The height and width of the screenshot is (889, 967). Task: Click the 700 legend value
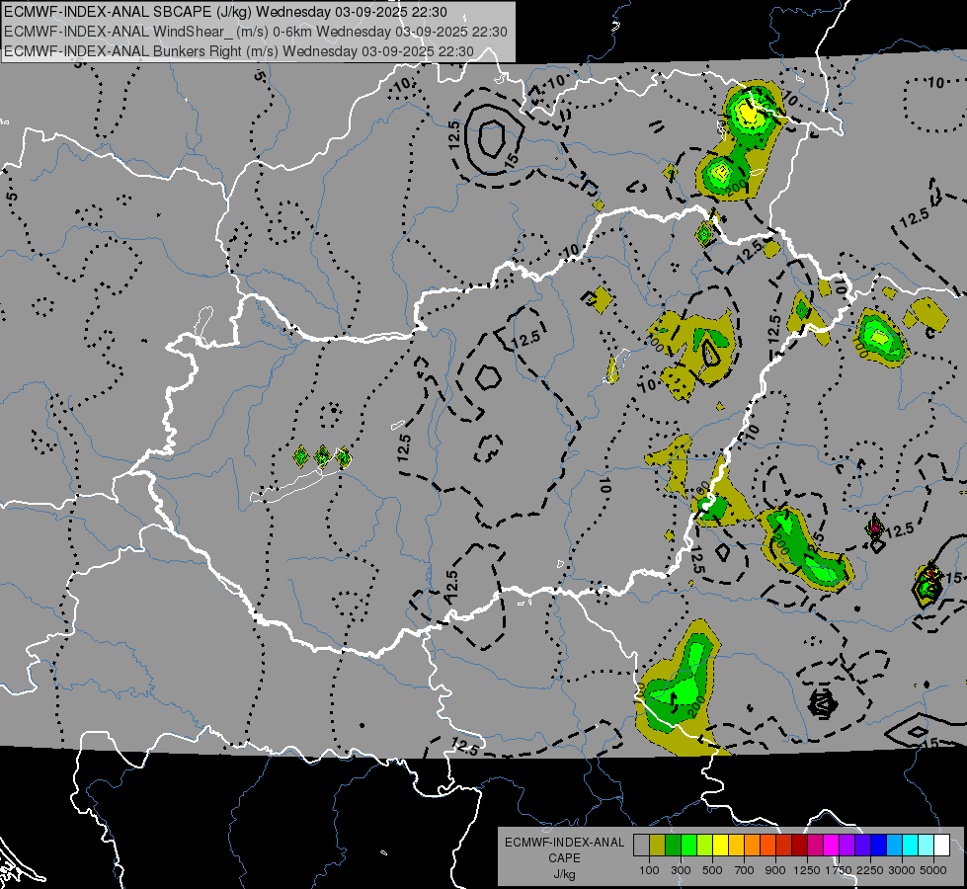click(745, 870)
